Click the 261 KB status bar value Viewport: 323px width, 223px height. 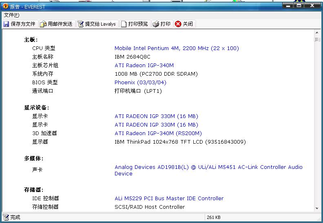[214, 217]
